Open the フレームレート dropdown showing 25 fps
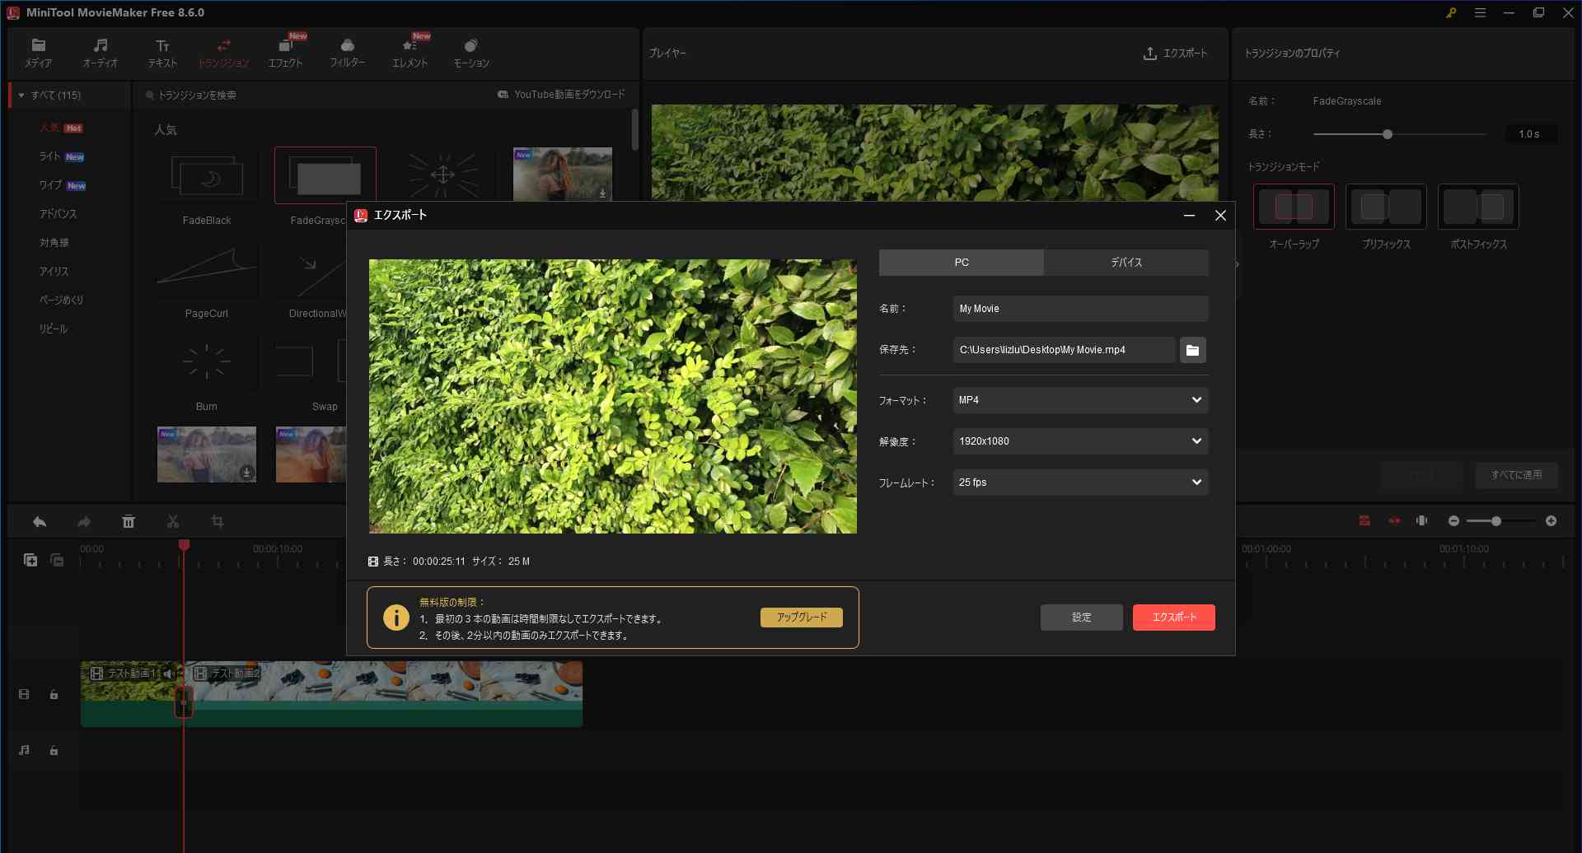 pos(1079,482)
